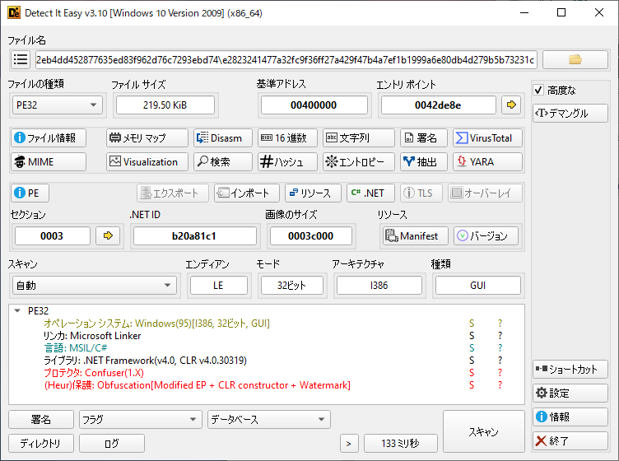Select the リンカ: Microsoft Linker row
619x461 pixels.
click(x=266, y=336)
